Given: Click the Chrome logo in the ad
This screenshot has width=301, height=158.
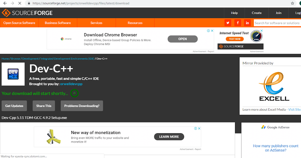Looking at the screenshot, I should tap(66, 39).
